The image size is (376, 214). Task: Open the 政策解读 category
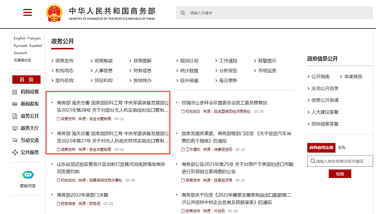point(104,61)
